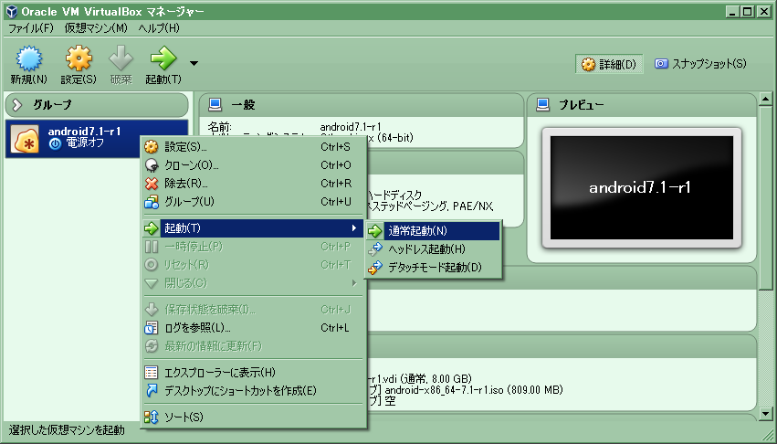Screen dimensions: 777x444
Task: Click the android7.1-r1 preview thumbnail
Action: click(x=642, y=187)
